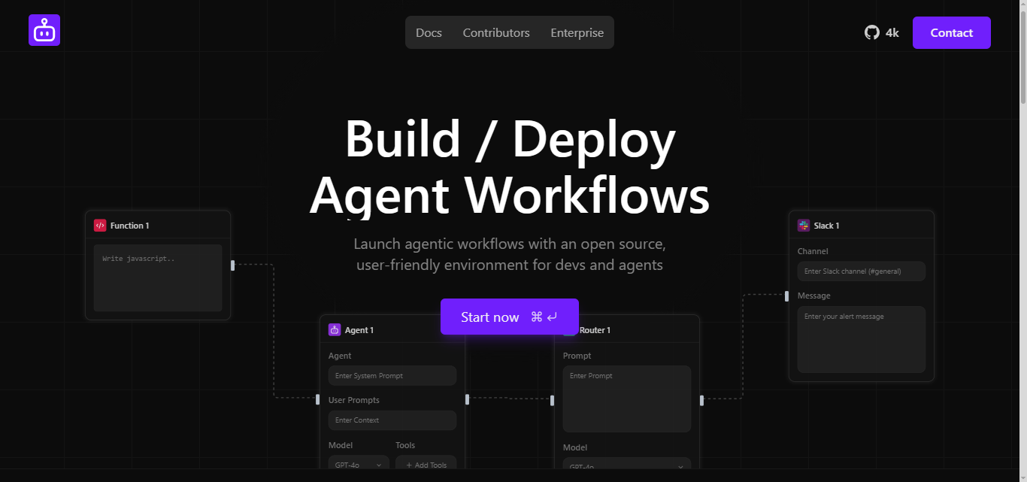
Task: Click the Router Enter Prompt textarea
Action: click(x=627, y=399)
